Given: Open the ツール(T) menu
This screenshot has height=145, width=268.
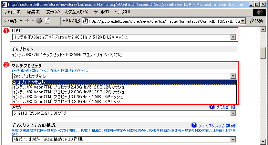Looking at the screenshot, I should (101, 12).
